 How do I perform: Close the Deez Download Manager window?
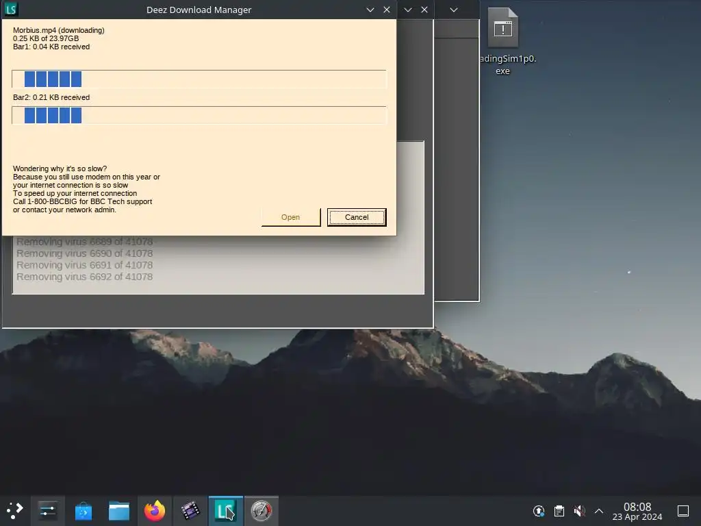[x=387, y=10]
